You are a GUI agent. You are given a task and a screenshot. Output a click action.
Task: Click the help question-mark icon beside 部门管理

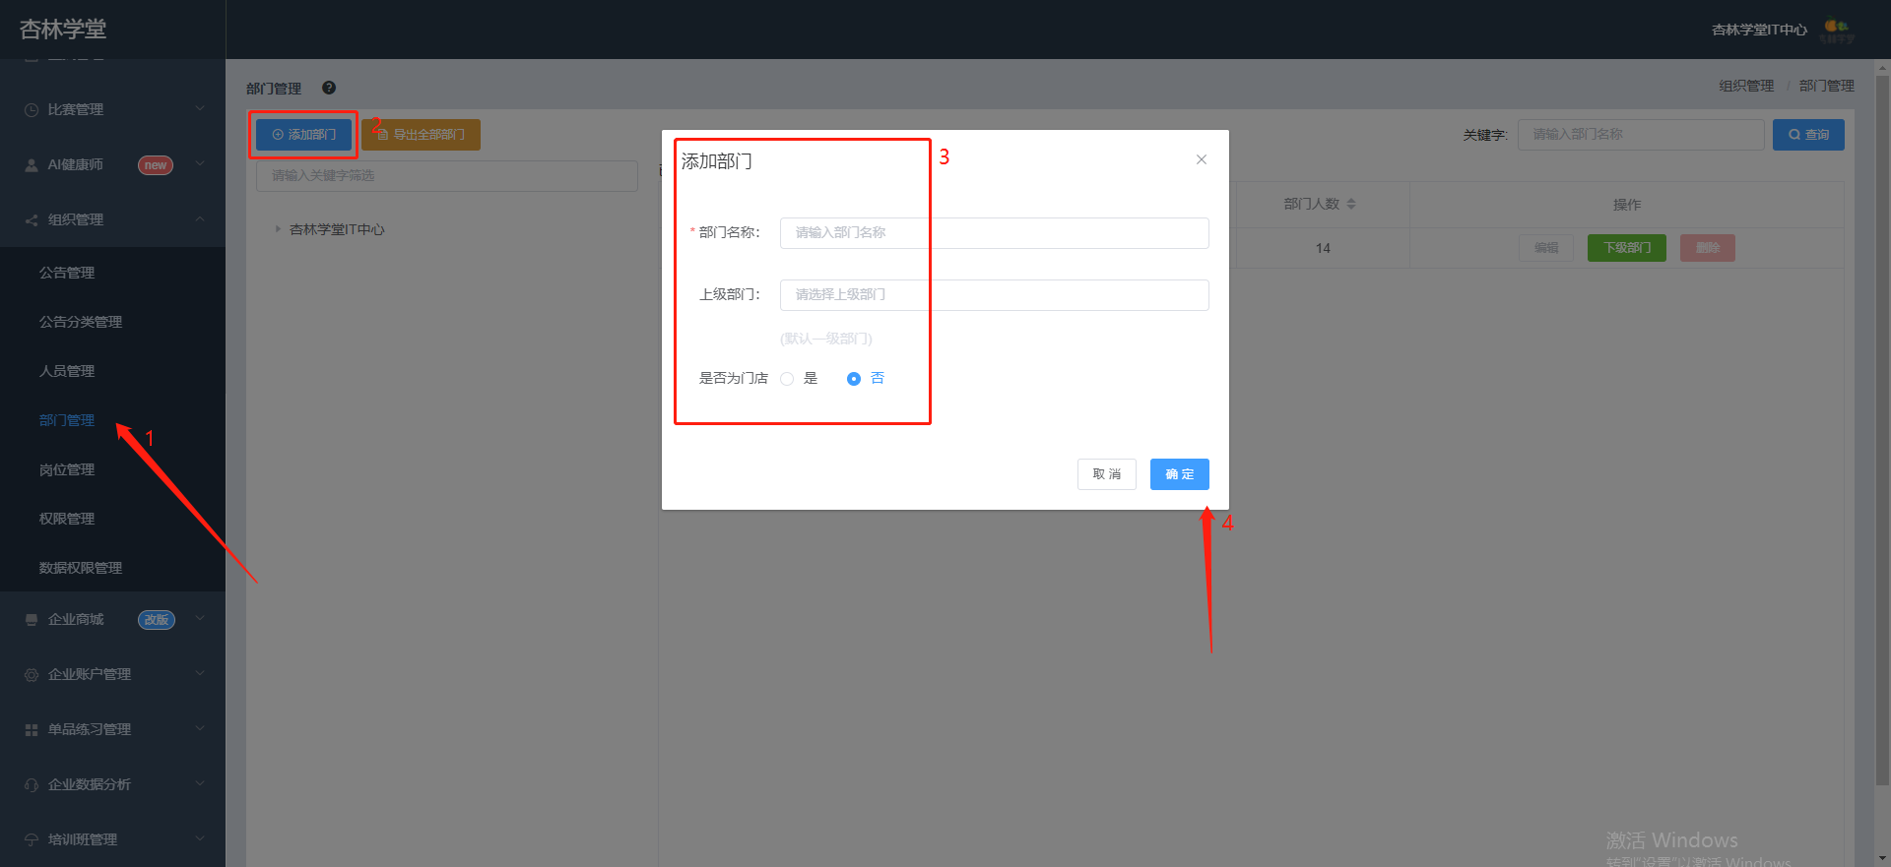[329, 88]
